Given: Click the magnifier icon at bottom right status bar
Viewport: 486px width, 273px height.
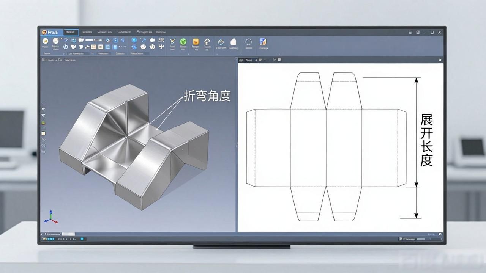Looking at the screenshot, I should click(x=401, y=239).
